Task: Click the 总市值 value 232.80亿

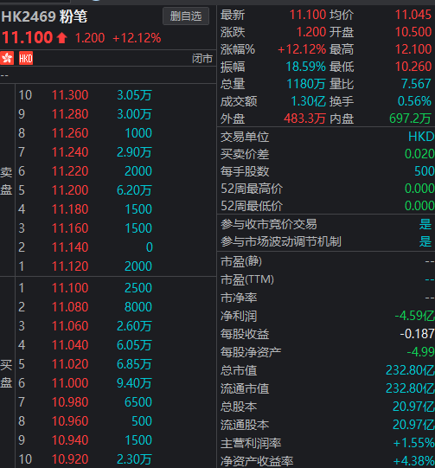Action: pos(410,370)
